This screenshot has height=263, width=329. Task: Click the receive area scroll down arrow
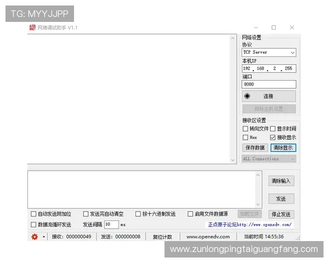click(x=232, y=160)
